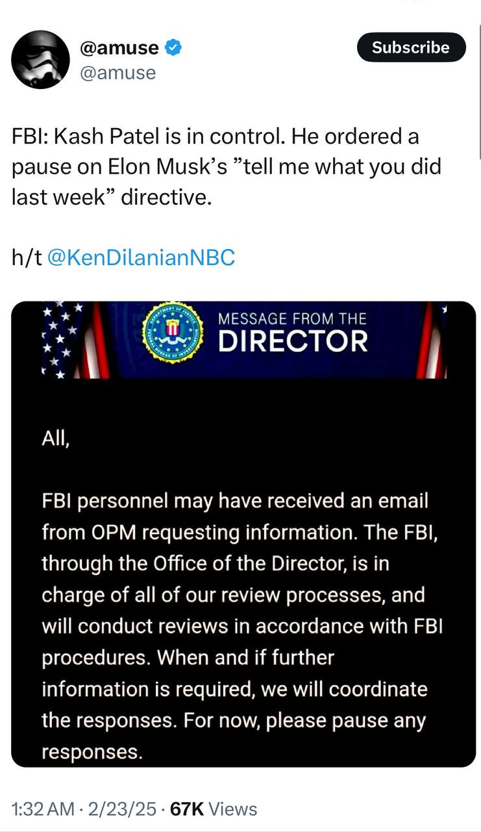Click the MESSAGE FROM THE banner text
The width and height of the screenshot is (481, 832).
pyautogui.click(x=292, y=319)
